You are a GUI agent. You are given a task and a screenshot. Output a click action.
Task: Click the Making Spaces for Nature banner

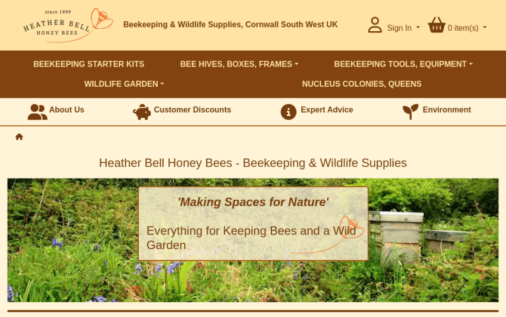[x=254, y=223]
